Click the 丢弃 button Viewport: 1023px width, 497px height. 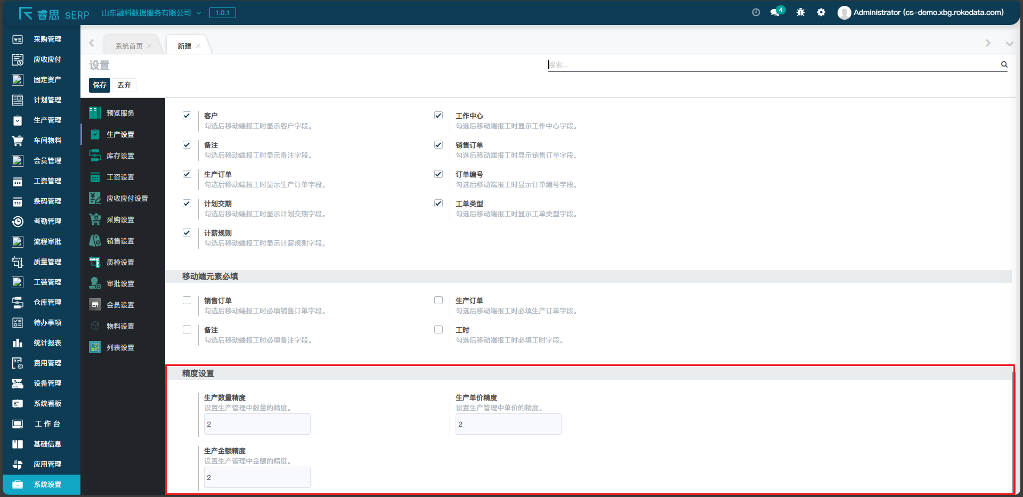pyautogui.click(x=124, y=85)
